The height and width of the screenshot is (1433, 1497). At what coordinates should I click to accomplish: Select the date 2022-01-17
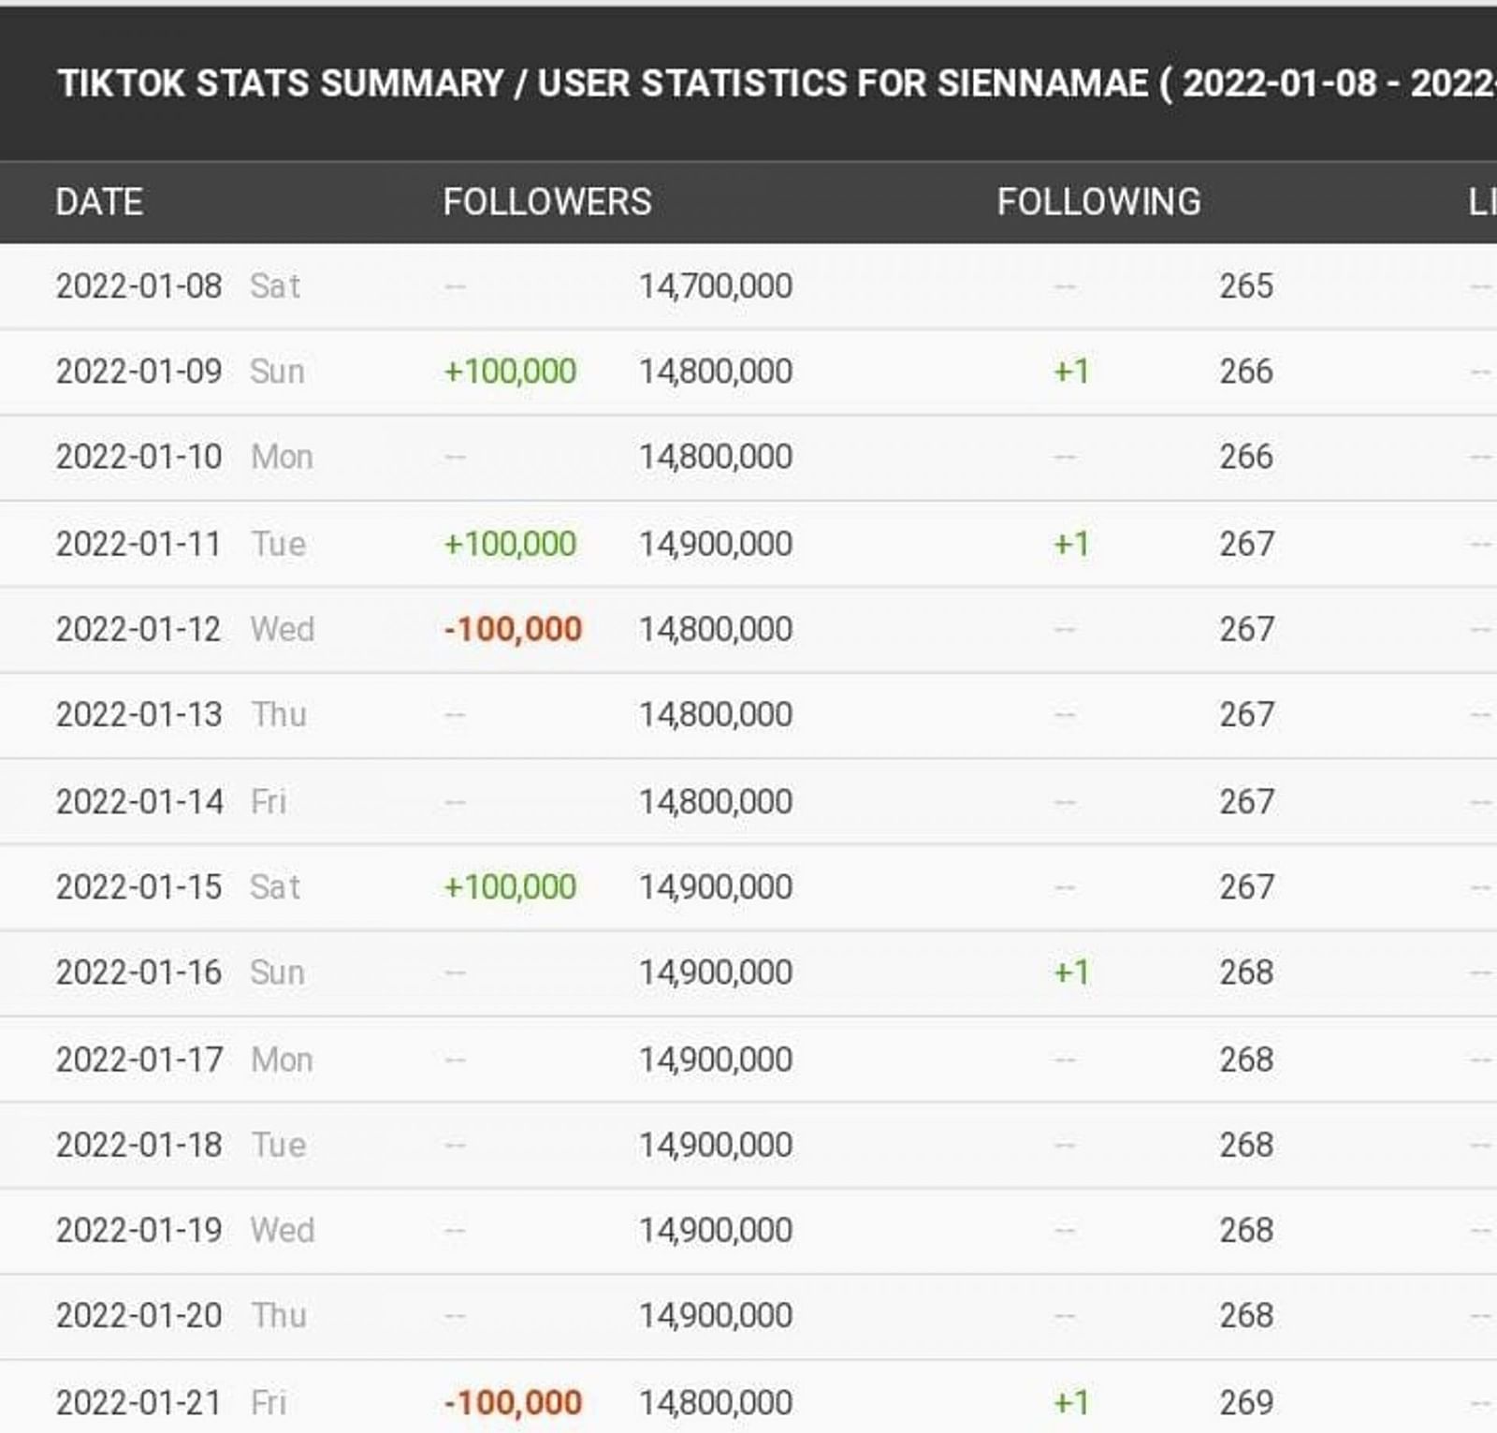139,1060
